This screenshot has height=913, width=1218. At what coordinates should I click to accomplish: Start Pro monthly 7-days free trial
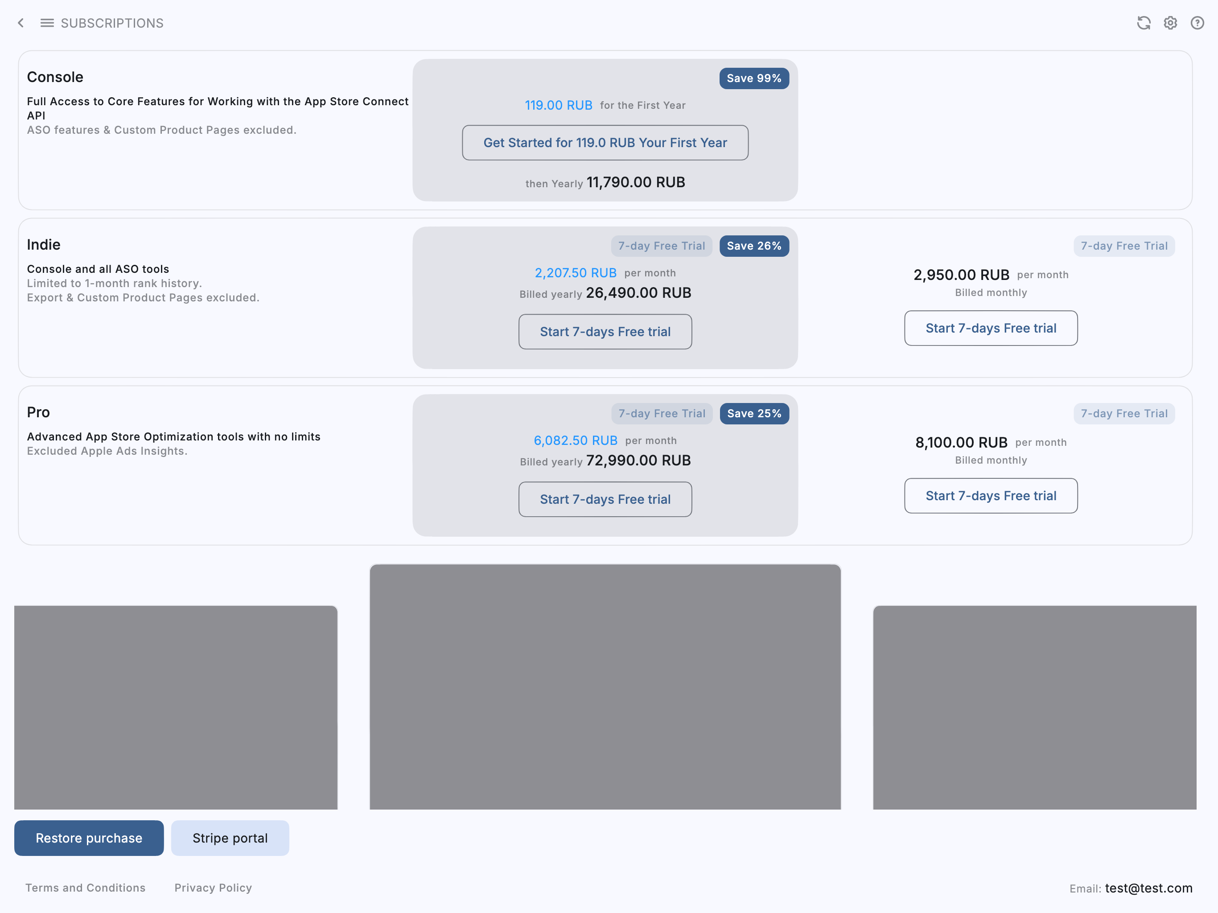[990, 496]
